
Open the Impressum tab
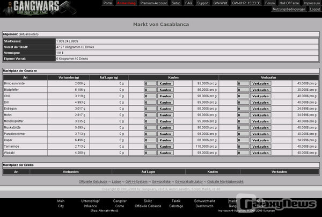coord(311,3)
